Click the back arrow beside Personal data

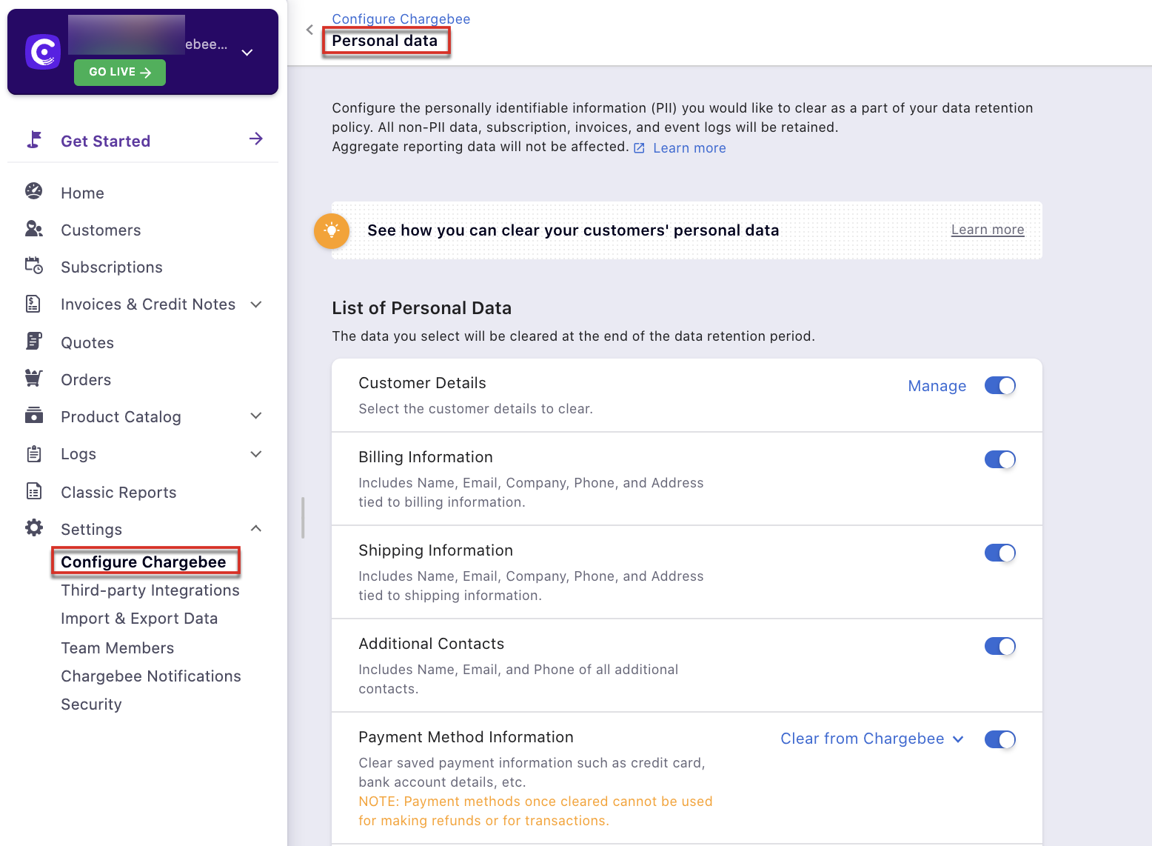tap(309, 30)
